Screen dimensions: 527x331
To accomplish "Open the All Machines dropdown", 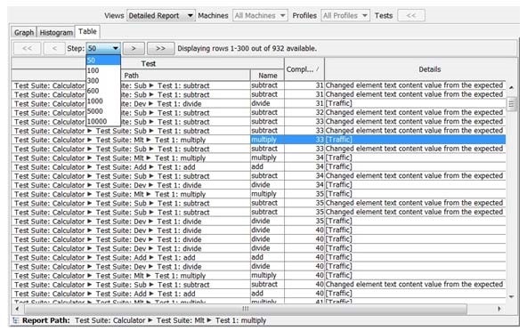I will coord(260,15).
